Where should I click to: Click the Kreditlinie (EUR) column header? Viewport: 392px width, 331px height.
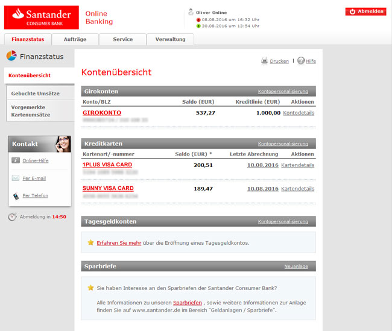[258, 102]
